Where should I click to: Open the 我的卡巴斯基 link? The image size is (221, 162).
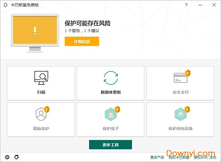(x=179, y=158)
